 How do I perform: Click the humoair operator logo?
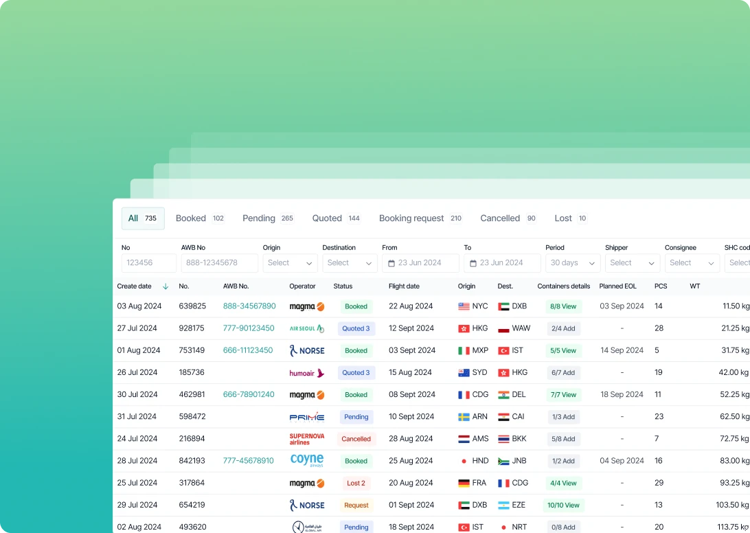(306, 372)
